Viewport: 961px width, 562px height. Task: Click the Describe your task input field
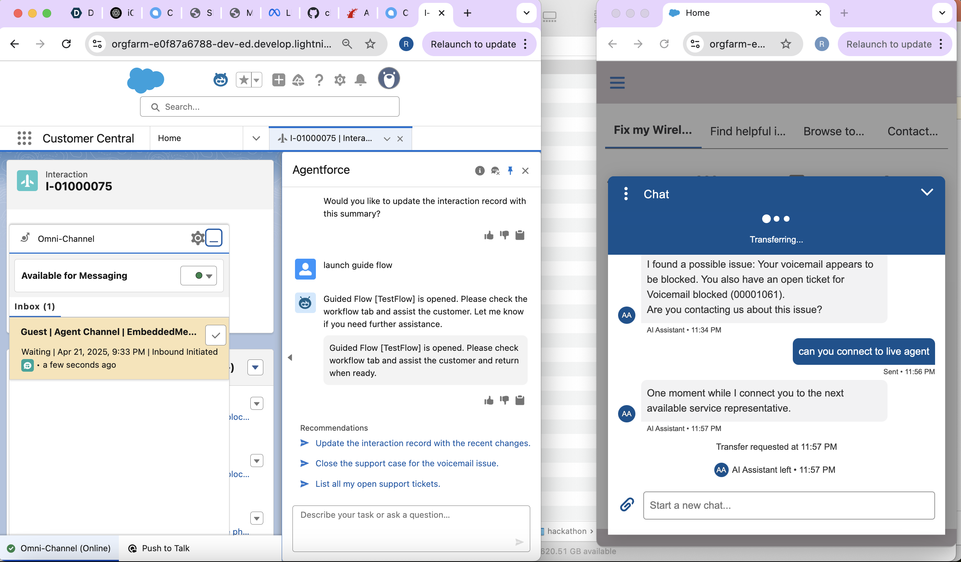click(404, 526)
